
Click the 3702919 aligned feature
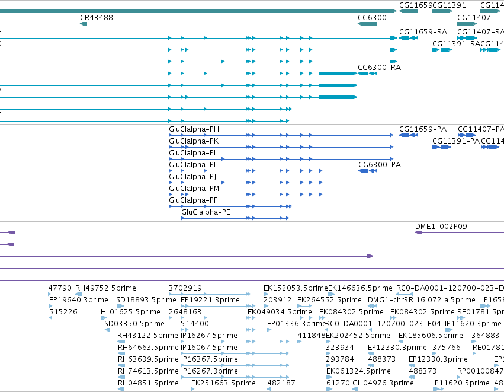coord(210,294)
